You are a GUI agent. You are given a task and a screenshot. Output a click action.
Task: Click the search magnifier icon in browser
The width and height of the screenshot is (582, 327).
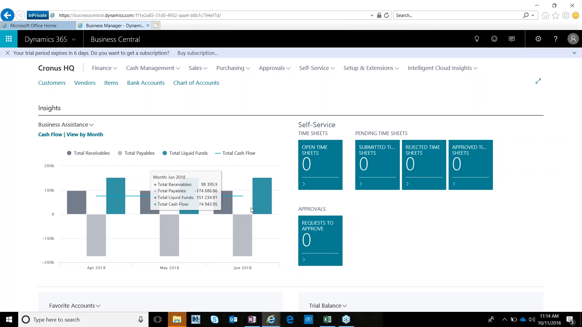click(526, 15)
